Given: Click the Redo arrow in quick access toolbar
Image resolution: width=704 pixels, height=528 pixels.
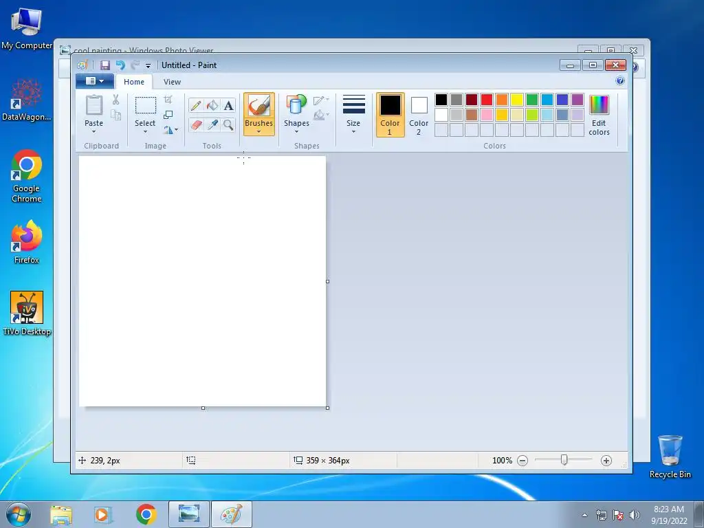Looking at the screenshot, I should click(x=135, y=65).
